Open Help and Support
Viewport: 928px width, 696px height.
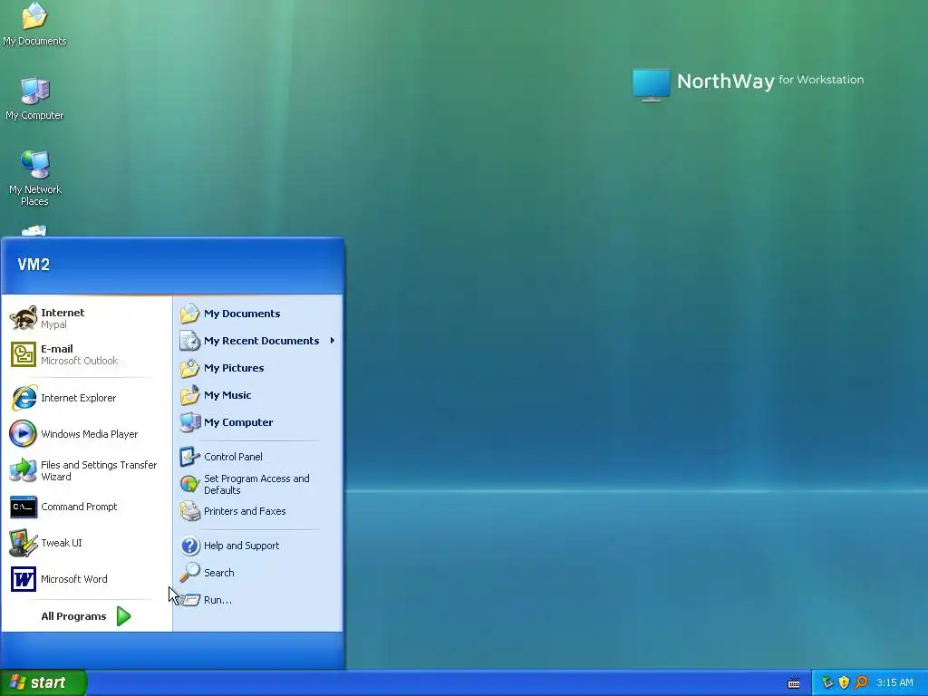click(x=257, y=546)
